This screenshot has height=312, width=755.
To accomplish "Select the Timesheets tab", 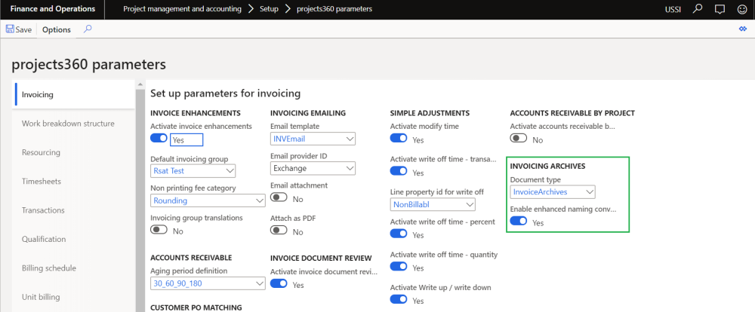I will coord(42,182).
